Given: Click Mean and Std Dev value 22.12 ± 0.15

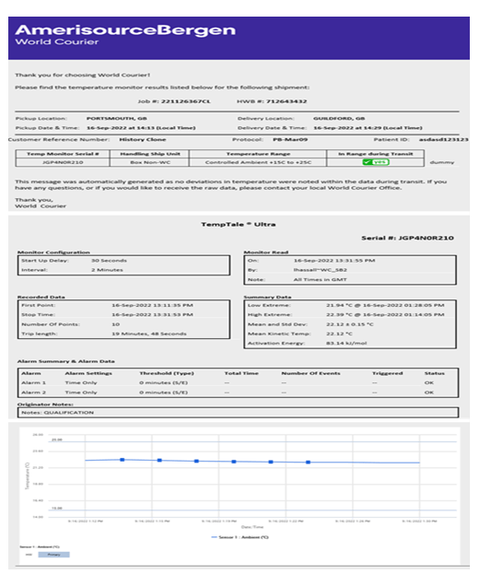Looking at the screenshot, I should tap(350, 324).
